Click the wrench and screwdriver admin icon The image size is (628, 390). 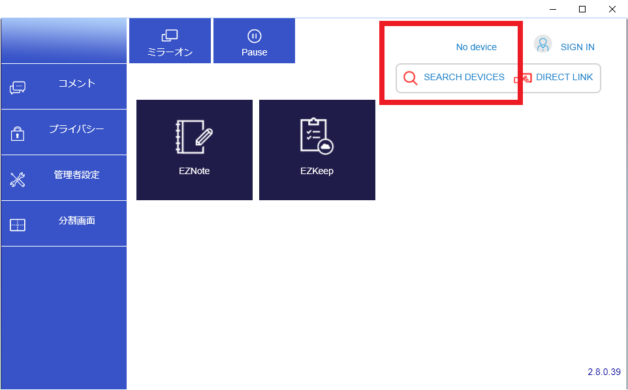(x=18, y=180)
